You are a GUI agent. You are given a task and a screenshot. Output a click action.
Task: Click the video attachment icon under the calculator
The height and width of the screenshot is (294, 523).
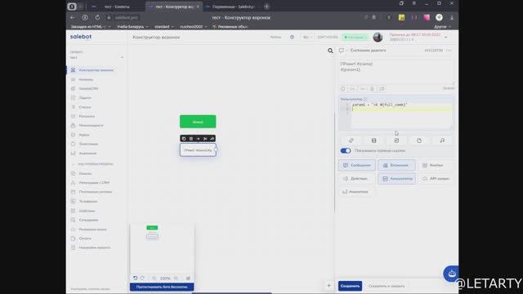(x=373, y=140)
